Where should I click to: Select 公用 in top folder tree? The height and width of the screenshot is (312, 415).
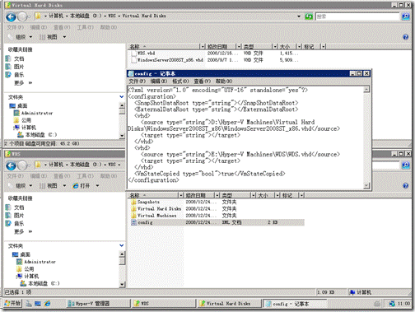click(x=23, y=120)
